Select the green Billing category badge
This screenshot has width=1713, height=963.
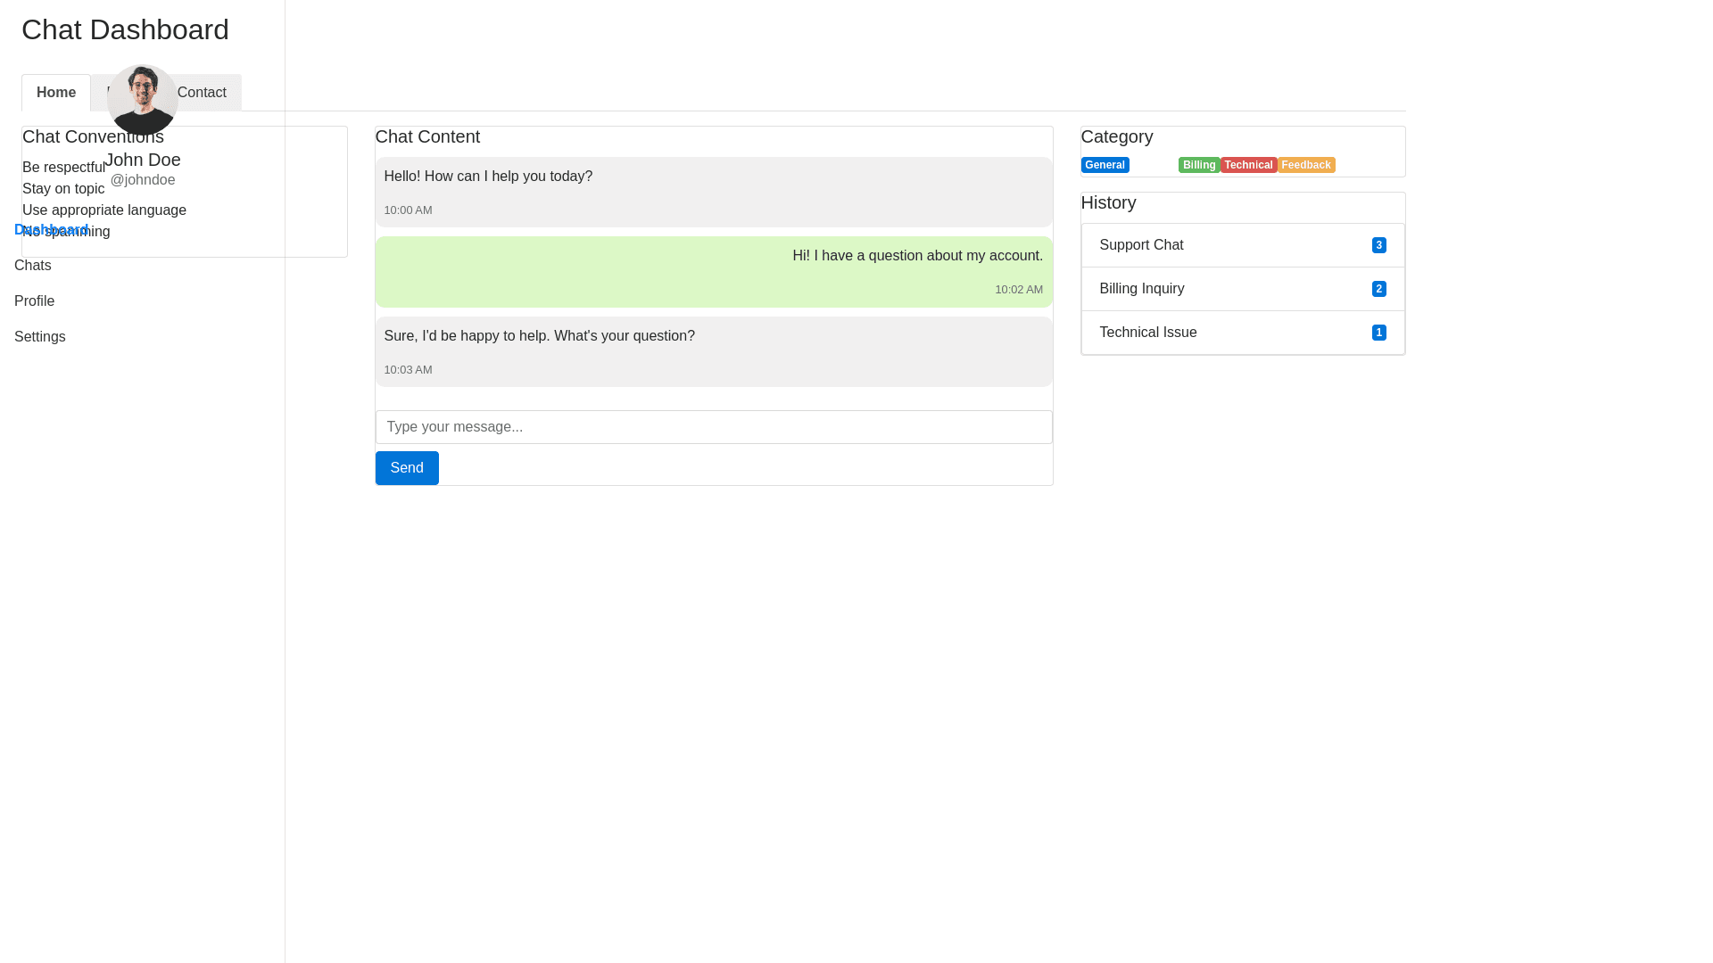1198,165
